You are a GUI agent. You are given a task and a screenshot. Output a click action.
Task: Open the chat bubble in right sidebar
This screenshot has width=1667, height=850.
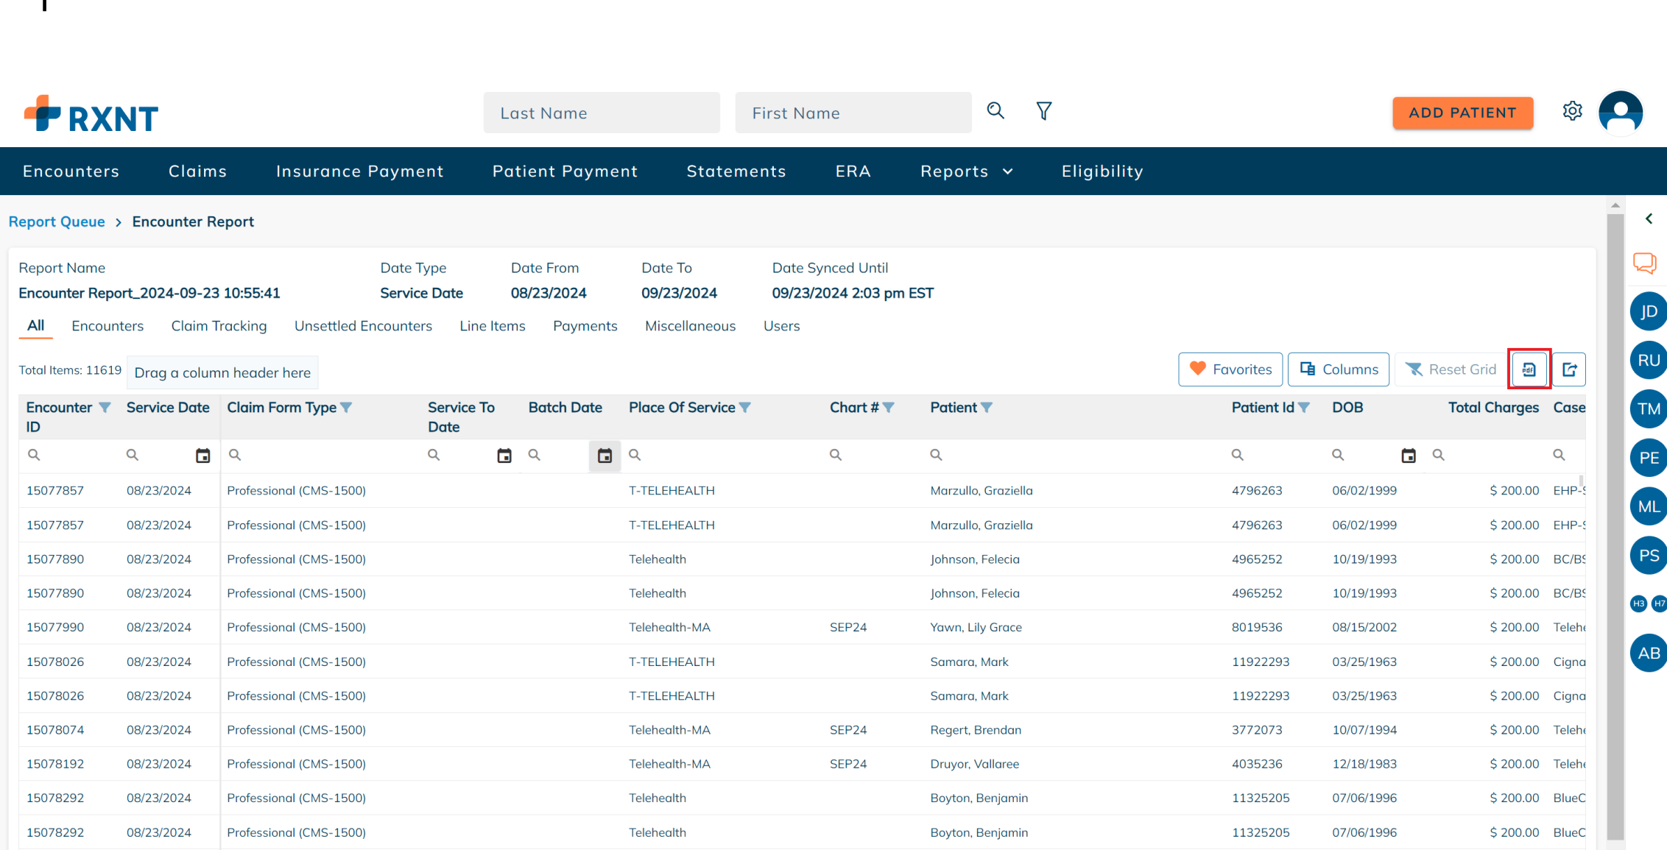pos(1646,263)
